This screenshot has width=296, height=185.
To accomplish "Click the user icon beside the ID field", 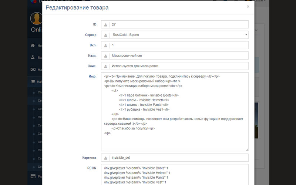I will tap(105, 24).
